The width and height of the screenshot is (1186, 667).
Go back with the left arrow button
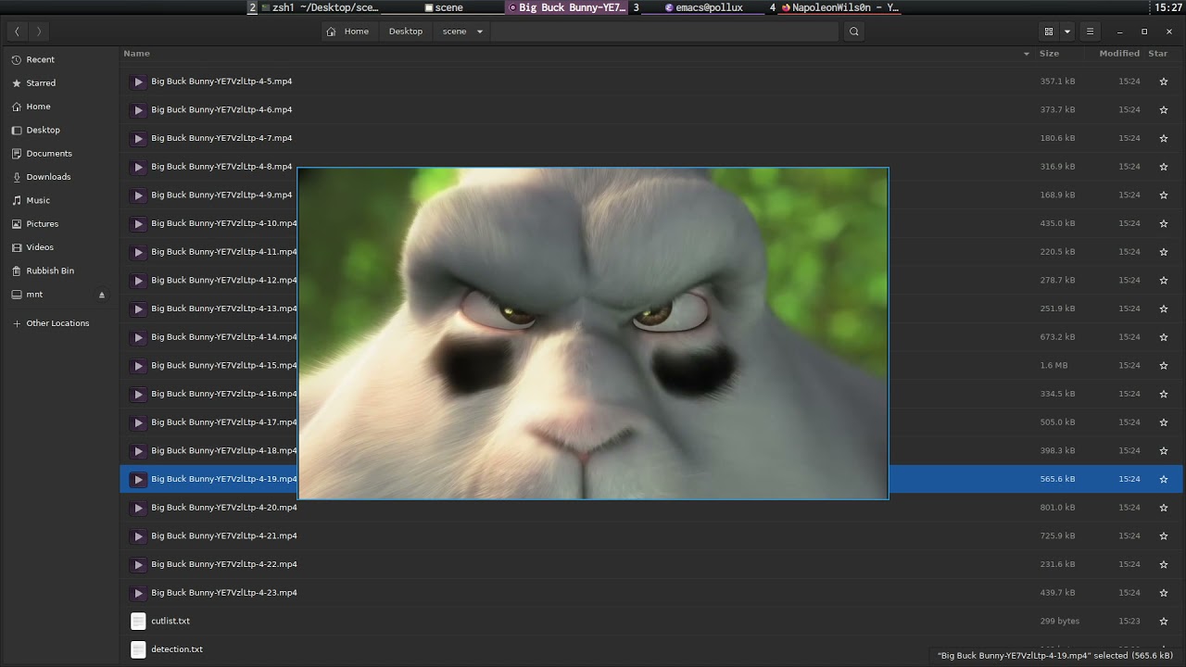coord(17,31)
